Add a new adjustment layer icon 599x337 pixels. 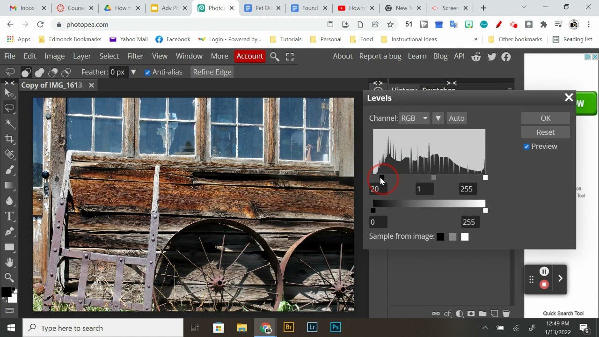tap(460, 314)
